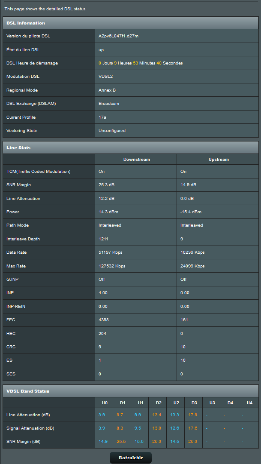This screenshot has width=261, height=464.
Task: Select the Line Stats section header
Action: pos(131,147)
